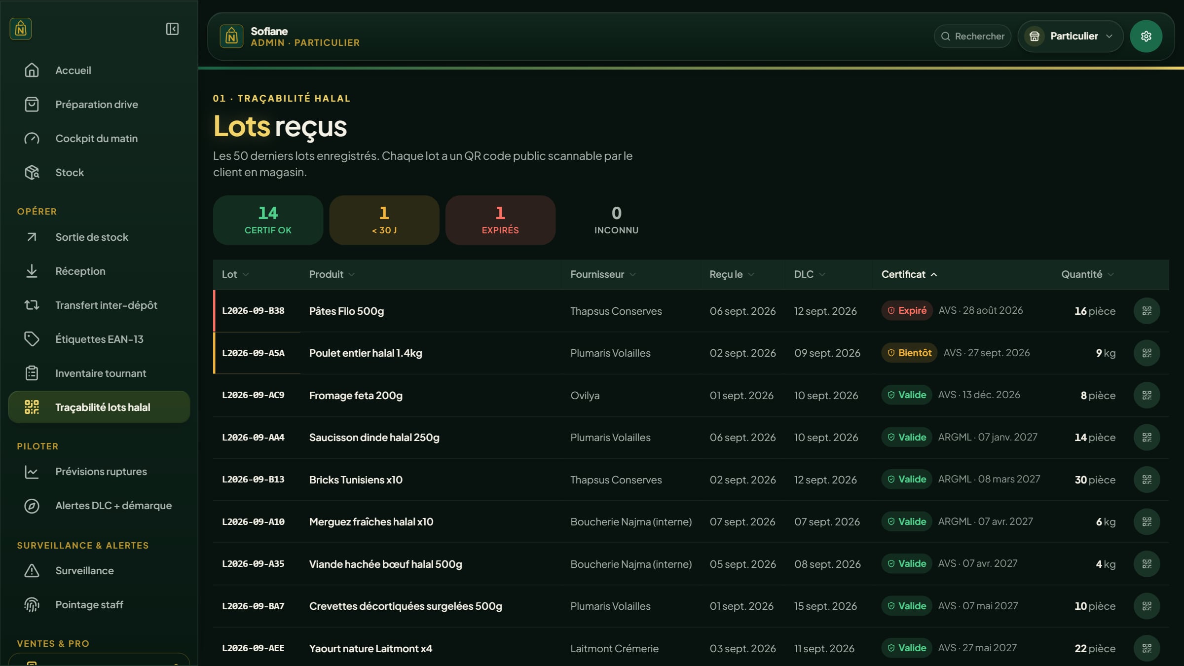1184x666 pixels.
Task: Open Préparation drive section
Action: (99, 105)
